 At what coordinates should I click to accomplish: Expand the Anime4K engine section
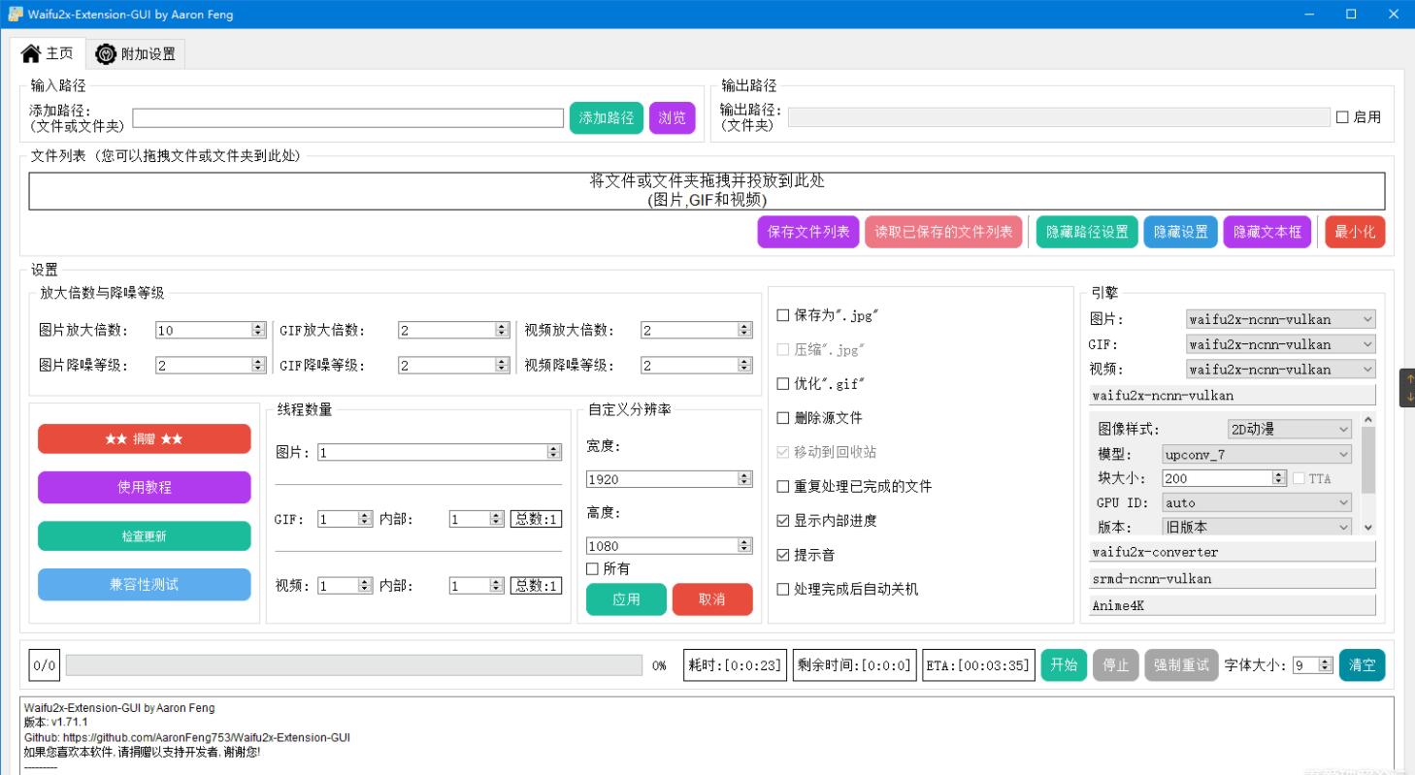coord(1233,605)
